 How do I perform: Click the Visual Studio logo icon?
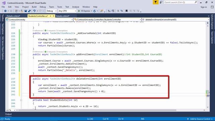pyautogui.click(x=4, y=3)
